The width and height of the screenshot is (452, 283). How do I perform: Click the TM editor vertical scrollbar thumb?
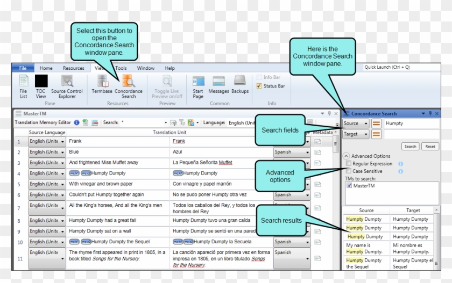335,143
